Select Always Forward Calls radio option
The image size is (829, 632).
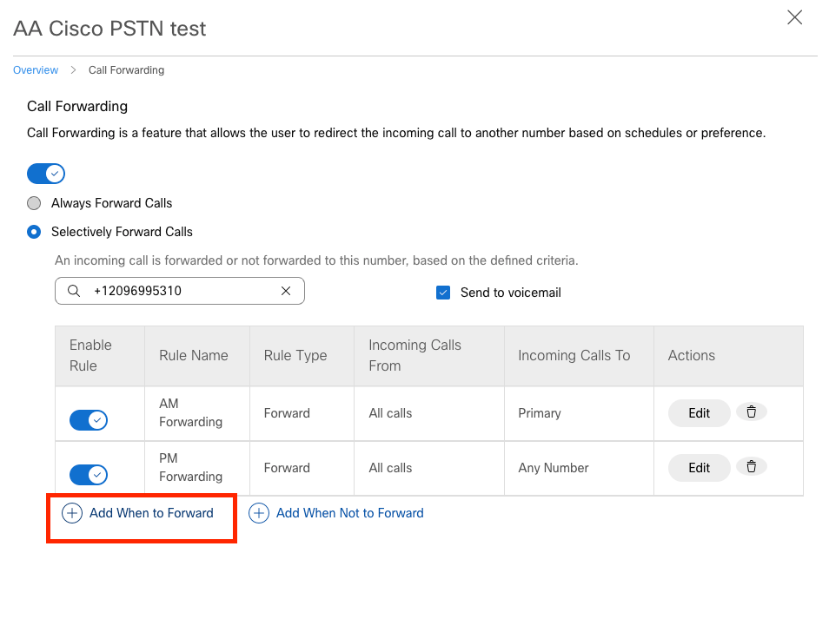[34, 203]
